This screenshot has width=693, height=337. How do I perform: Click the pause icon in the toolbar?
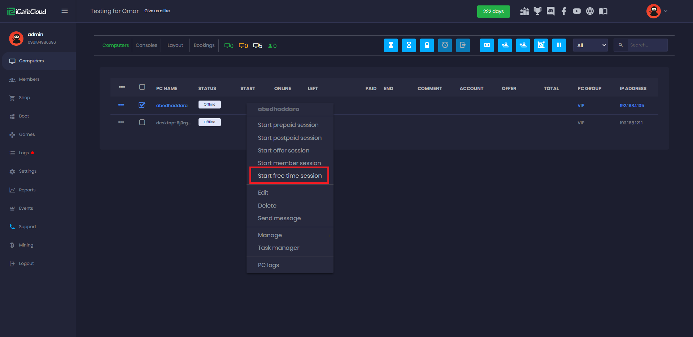559,45
